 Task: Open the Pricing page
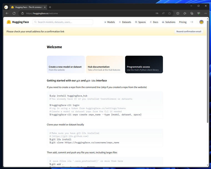point(183,22)
